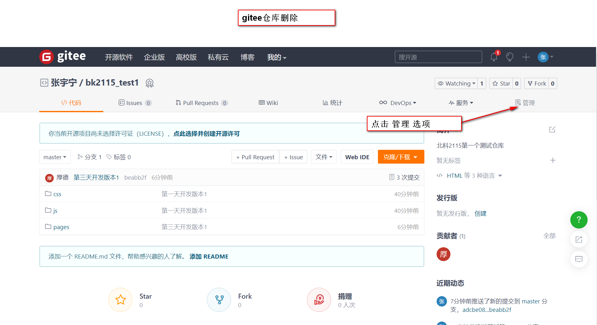Click the Fork circle icon above the count
This screenshot has height=325, width=597.
tap(219, 300)
